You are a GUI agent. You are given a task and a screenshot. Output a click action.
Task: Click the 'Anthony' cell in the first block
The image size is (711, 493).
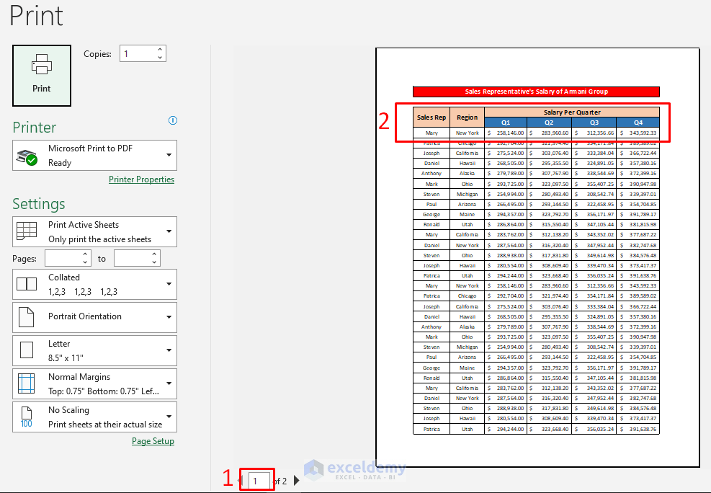coord(431,173)
